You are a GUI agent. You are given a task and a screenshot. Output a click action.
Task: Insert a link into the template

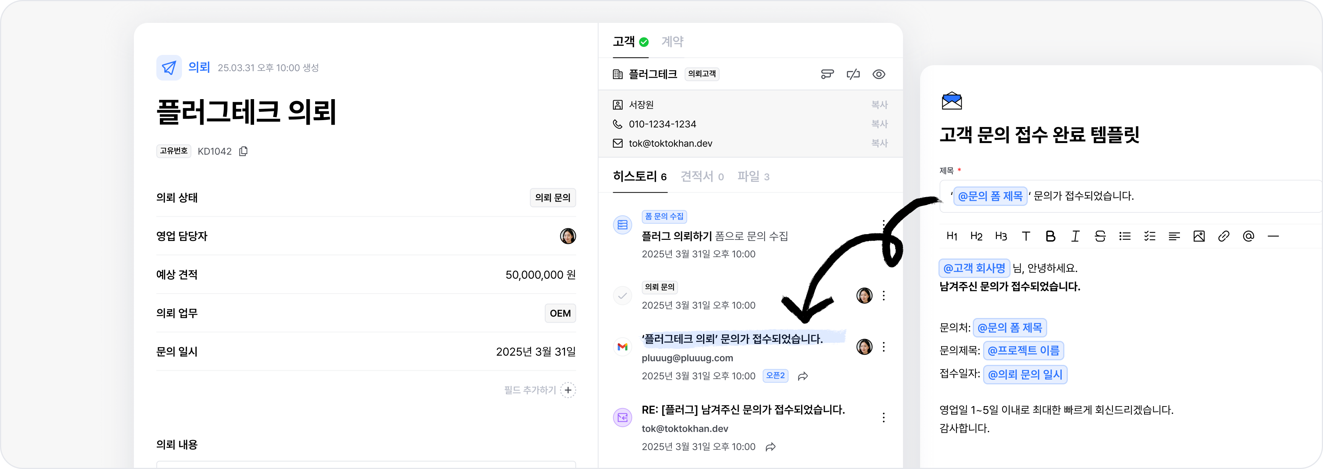coord(1223,236)
